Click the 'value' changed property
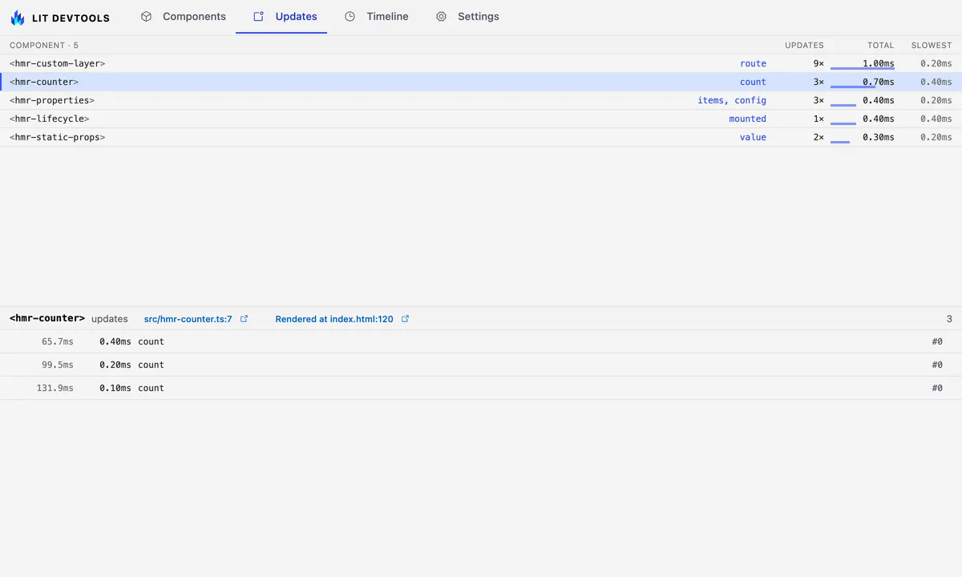The width and height of the screenshot is (962, 577). tap(754, 137)
